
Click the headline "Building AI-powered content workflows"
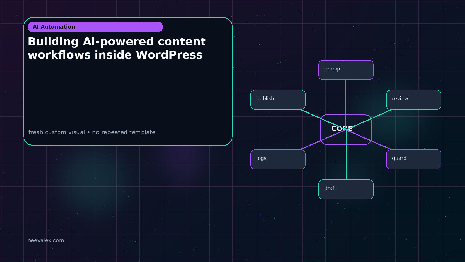tap(117, 48)
